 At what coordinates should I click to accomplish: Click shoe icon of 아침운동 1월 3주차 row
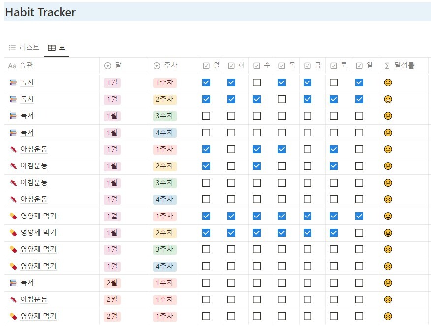tap(13, 183)
